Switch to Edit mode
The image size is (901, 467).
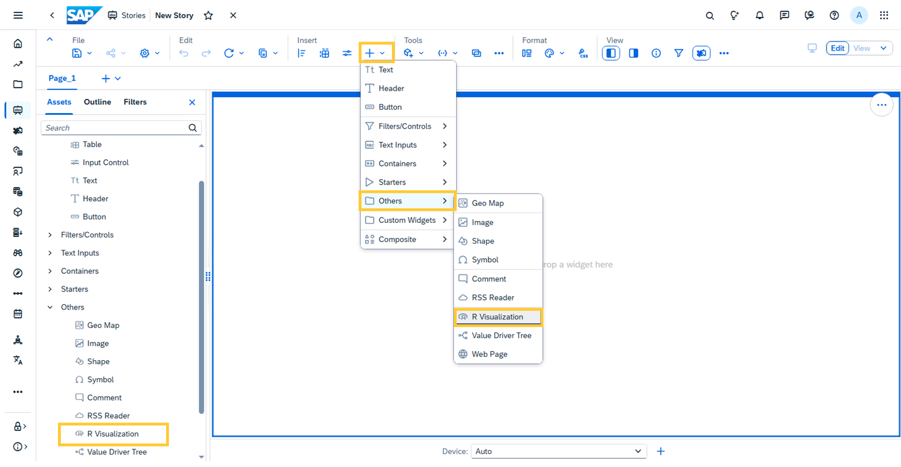click(x=837, y=48)
